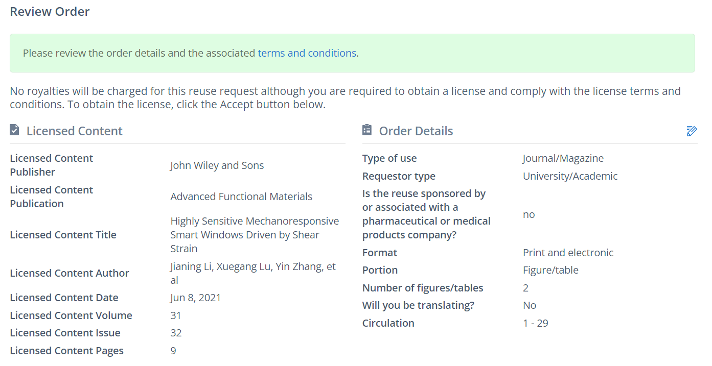
Task: Open the terms and conditions link
Action: (x=307, y=53)
